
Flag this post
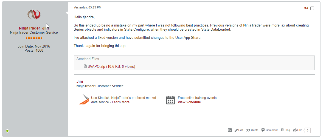tap(285, 130)
